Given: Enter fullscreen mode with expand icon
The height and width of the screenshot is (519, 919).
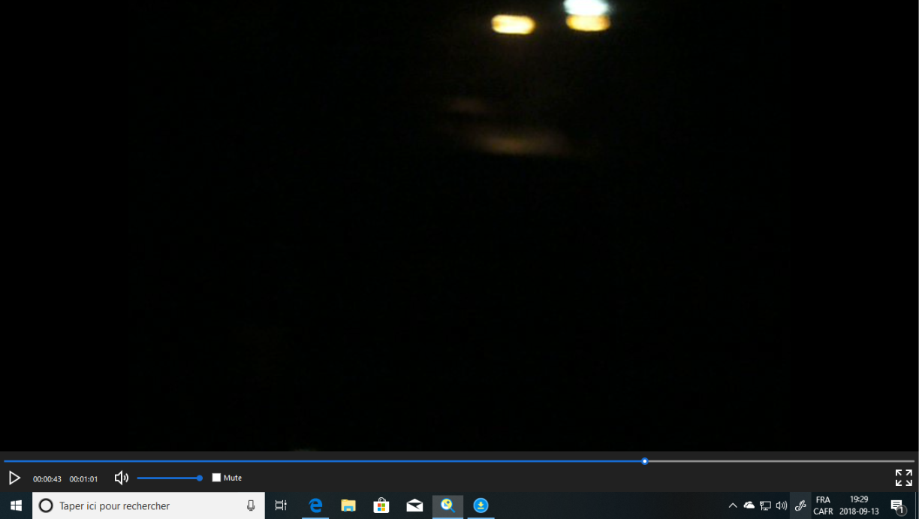Looking at the screenshot, I should (x=903, y=478).
